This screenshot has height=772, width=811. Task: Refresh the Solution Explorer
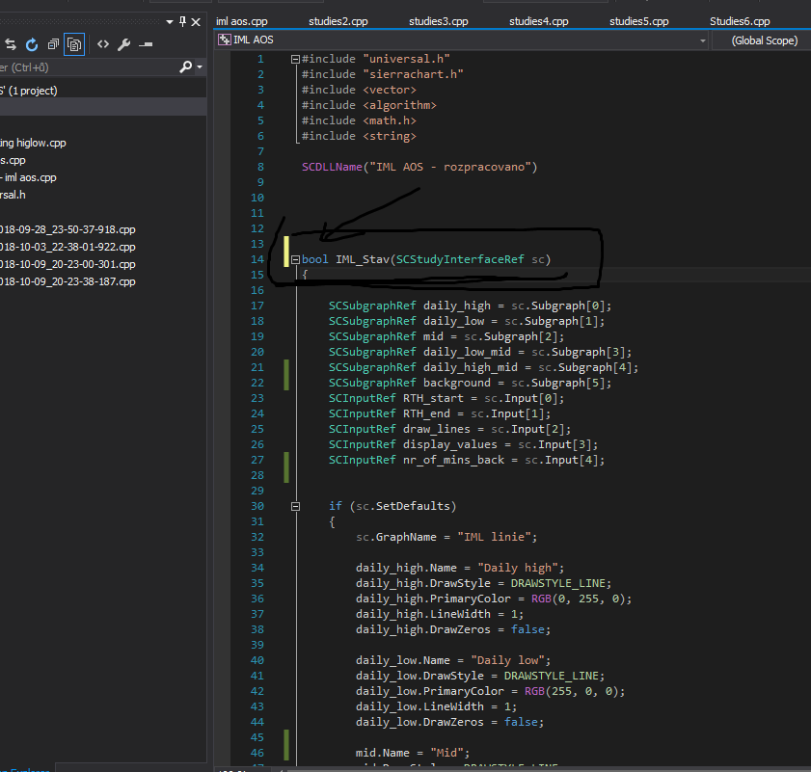tap(31, 44)
